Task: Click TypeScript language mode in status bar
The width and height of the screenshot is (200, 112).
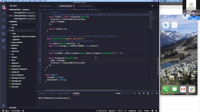Action: pyautogui.click(x=132, y=111)
